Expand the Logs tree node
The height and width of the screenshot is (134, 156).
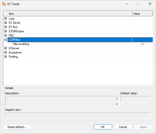click(x=6, y=18)
